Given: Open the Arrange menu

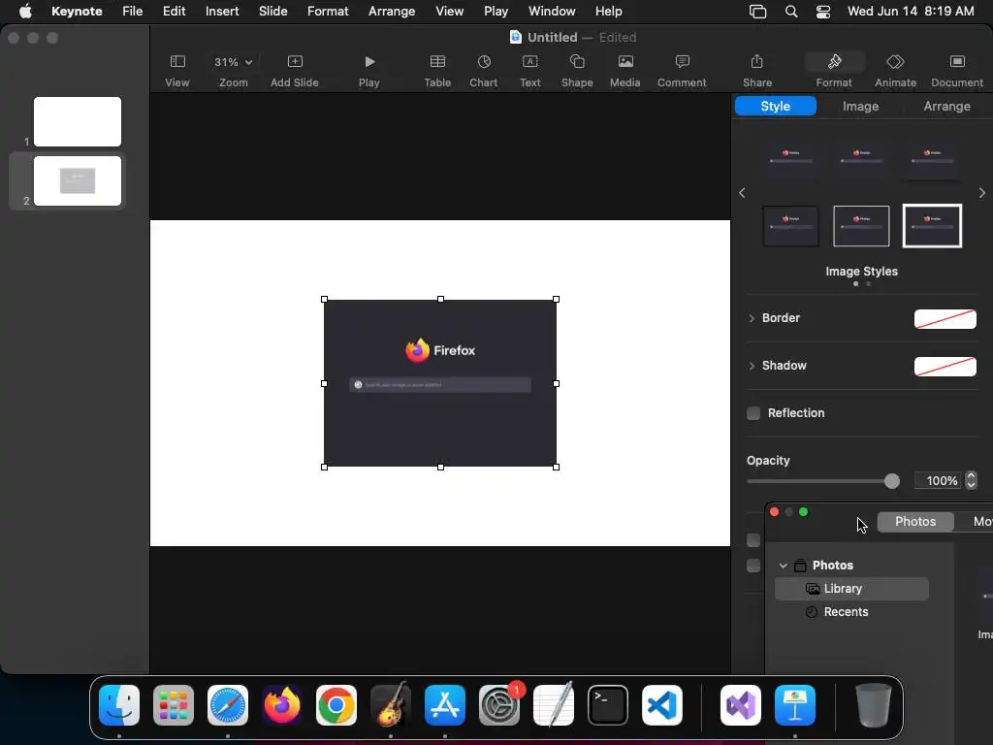Looking at the screenshot, I should click(392, 12).
